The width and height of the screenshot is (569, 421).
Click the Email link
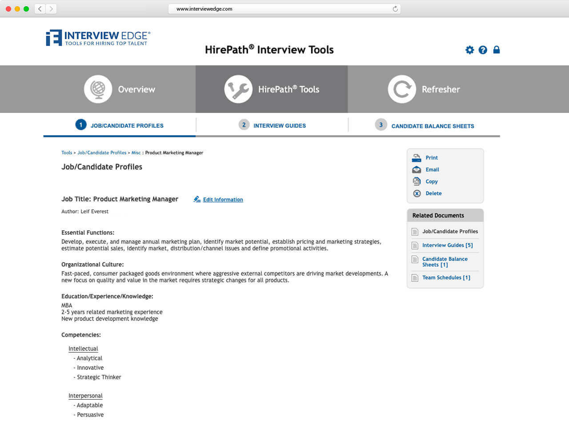click(432, 169)
